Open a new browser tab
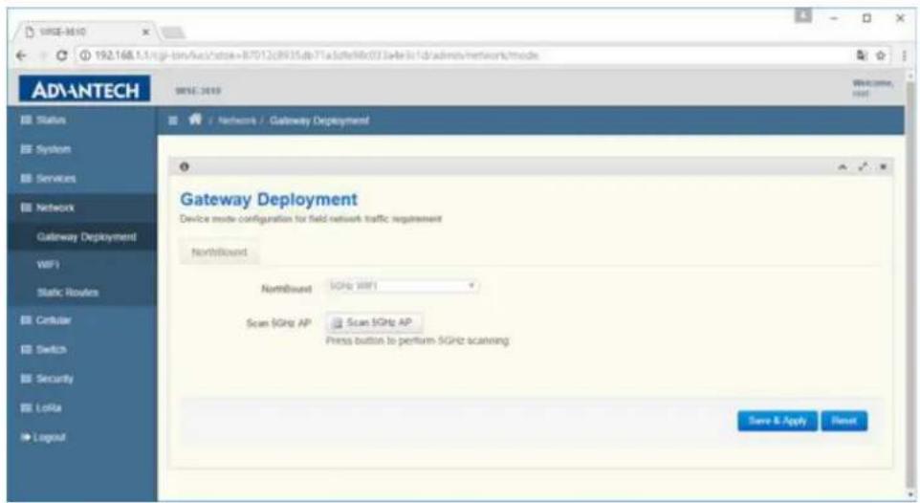920x503 pixels. [172, 33]
